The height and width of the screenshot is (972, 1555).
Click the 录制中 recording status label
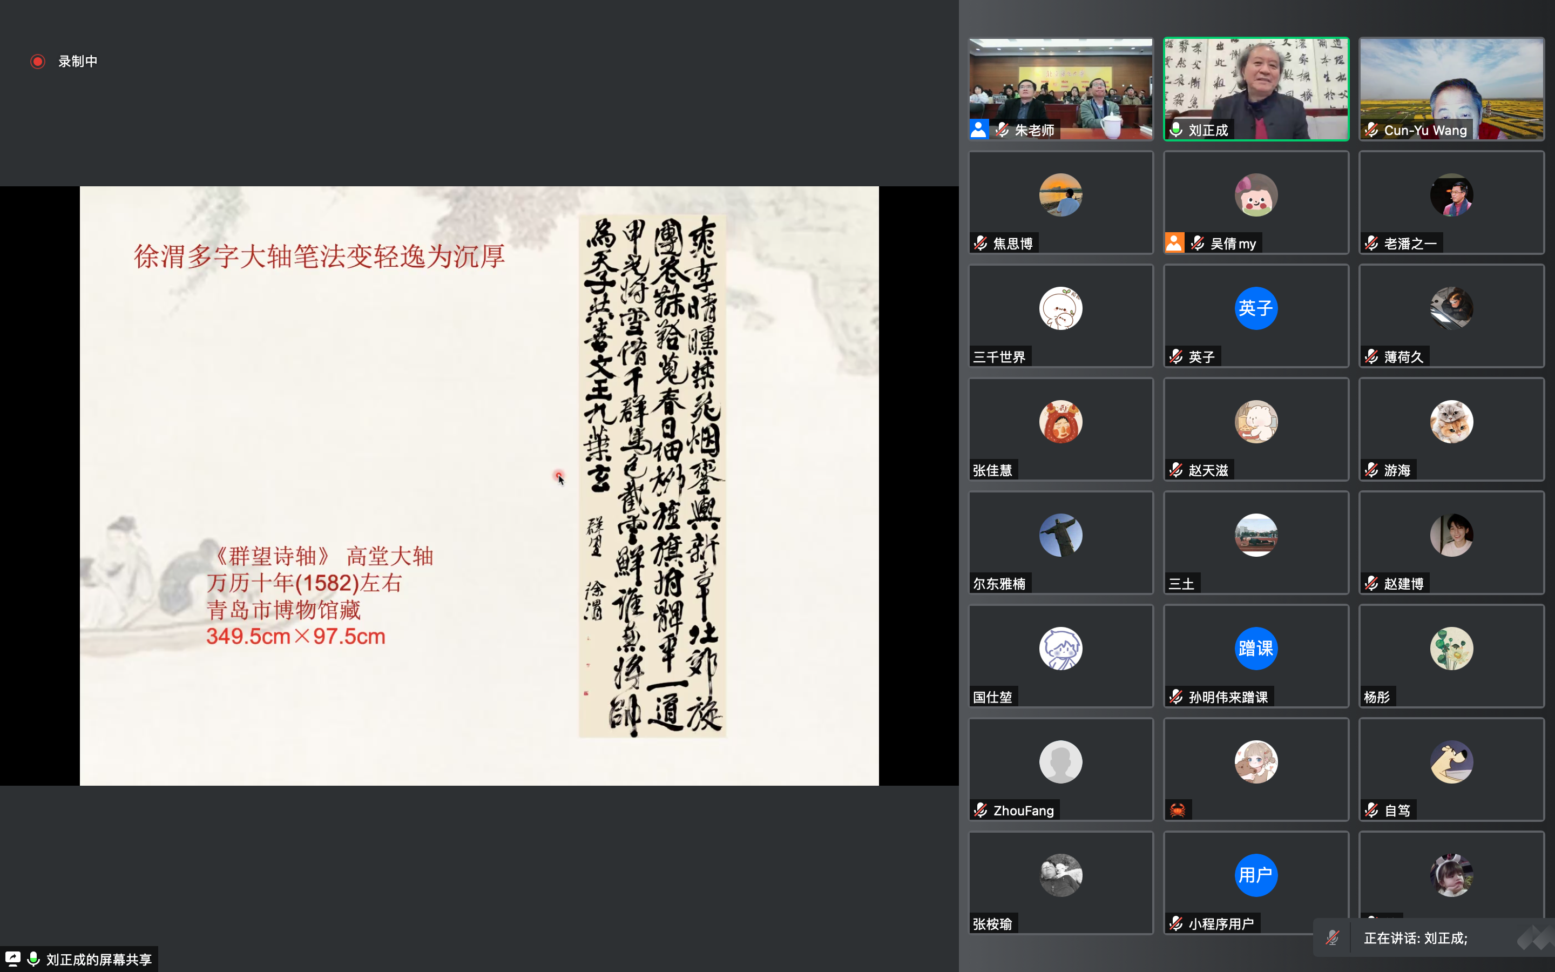click(78, 61)
